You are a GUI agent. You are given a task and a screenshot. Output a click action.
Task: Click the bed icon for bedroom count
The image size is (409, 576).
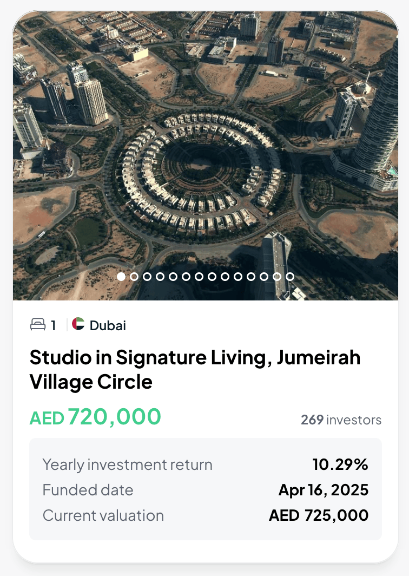click(38, 325)
